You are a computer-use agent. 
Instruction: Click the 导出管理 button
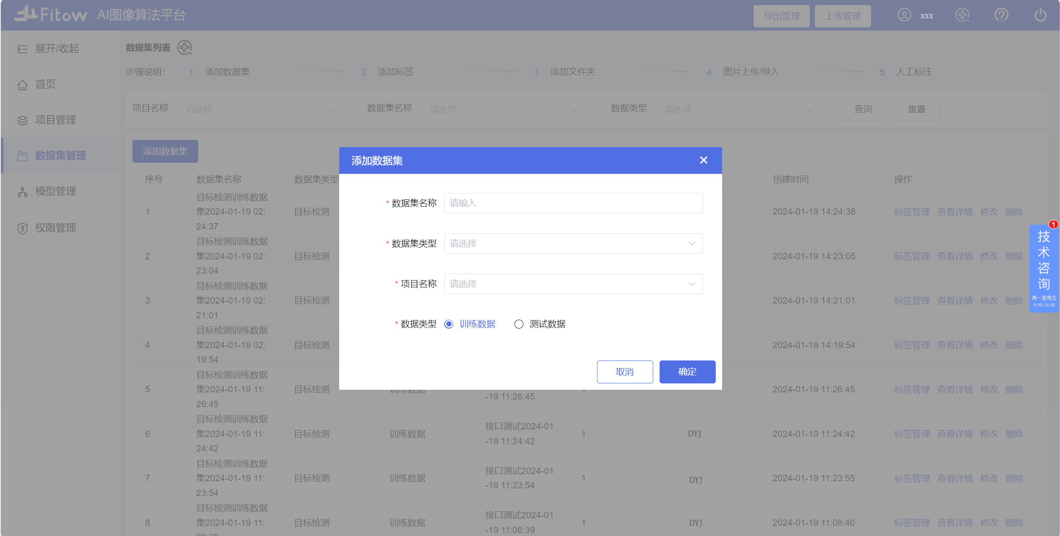pos(781,16)
